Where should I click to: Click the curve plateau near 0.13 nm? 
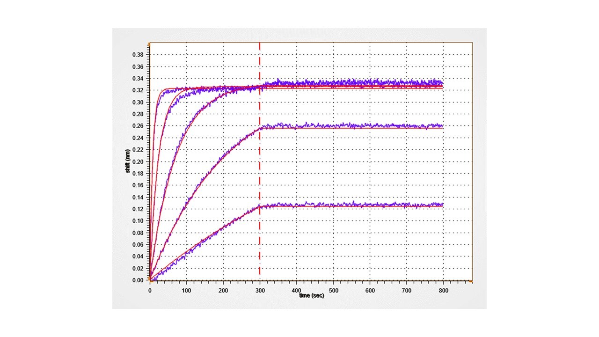pyautogui.click(x=351, y=205)
